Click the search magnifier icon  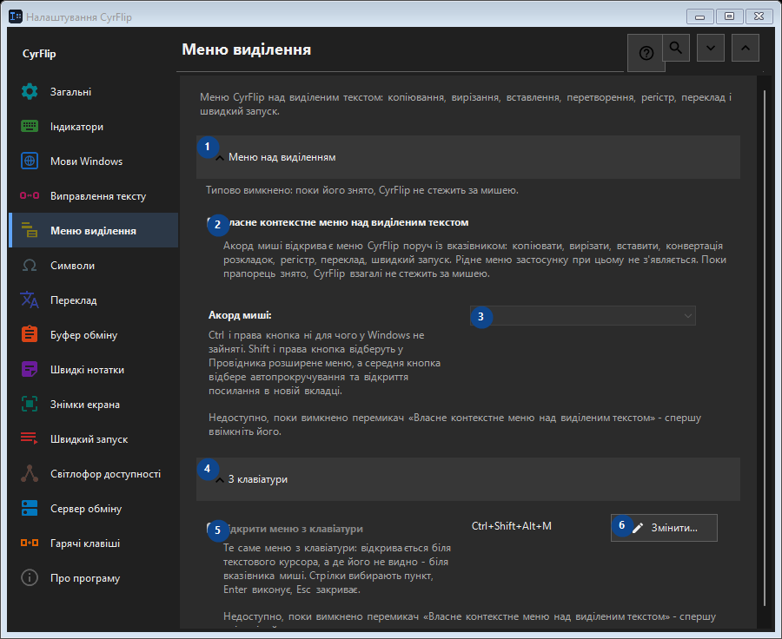click(x=676, y=48)
